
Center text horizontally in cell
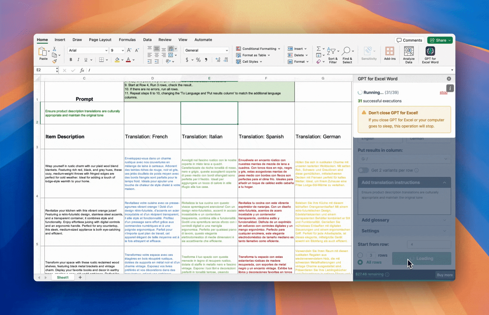click(x=157, y=55)
